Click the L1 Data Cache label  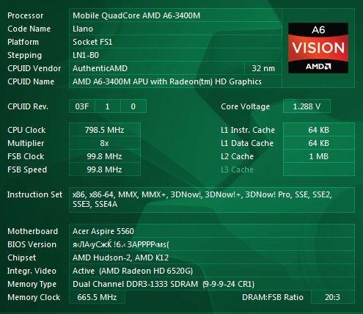point(247,143)
